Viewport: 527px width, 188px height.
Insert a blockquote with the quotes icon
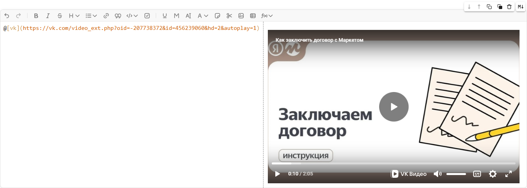pos(118,16)
